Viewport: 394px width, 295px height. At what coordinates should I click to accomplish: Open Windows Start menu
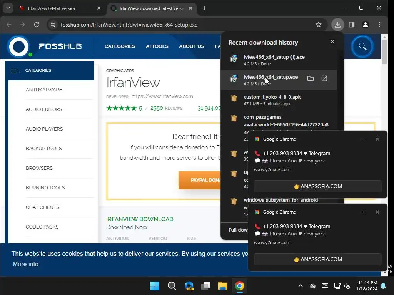pos(155,286)
